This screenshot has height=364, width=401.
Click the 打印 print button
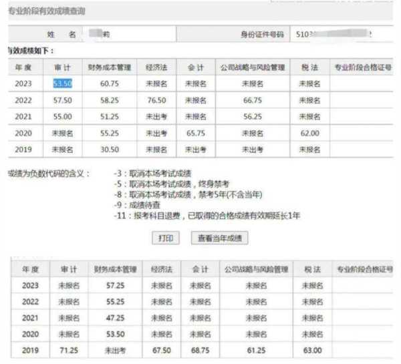[166, 238]
